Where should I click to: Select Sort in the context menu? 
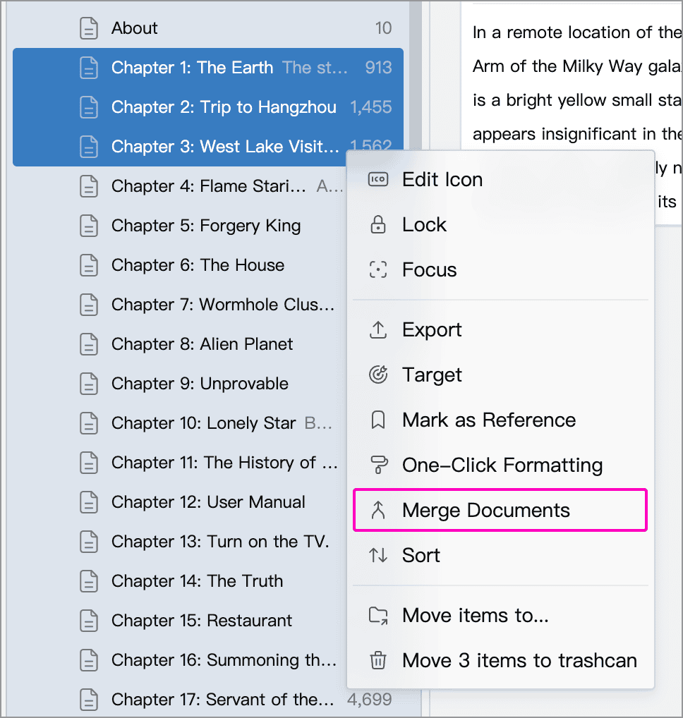pyautogui.click(x=500, y=555)
